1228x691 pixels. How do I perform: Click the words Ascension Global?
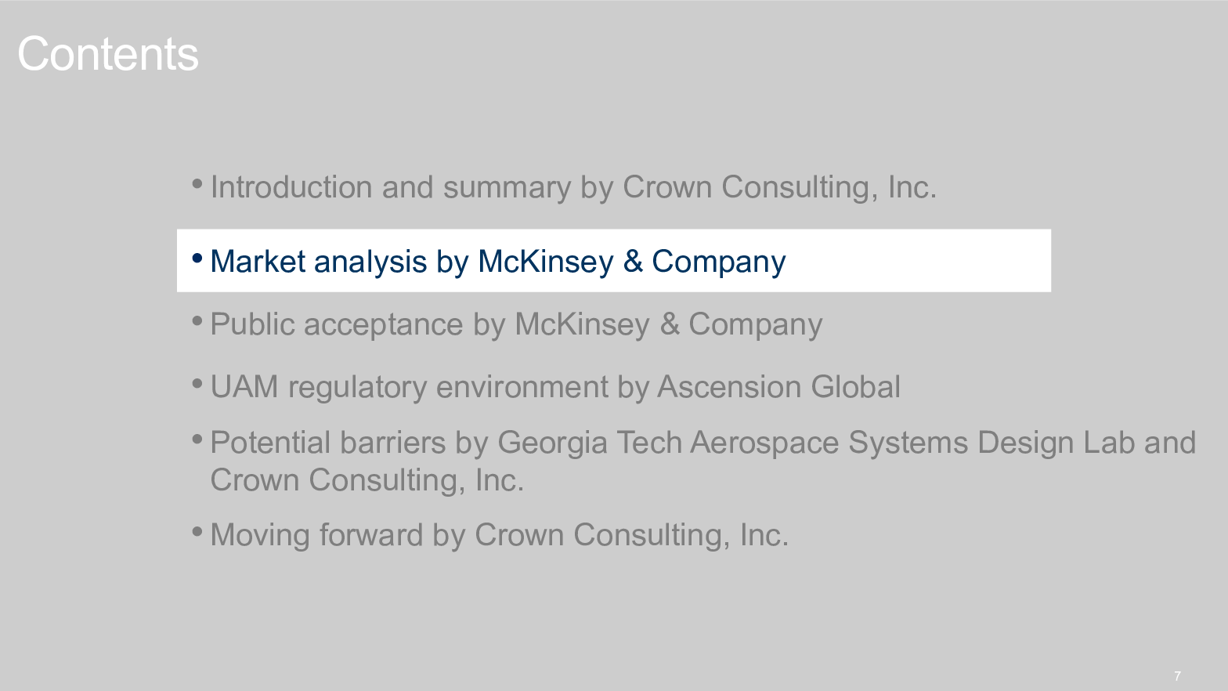coord(778,387)
